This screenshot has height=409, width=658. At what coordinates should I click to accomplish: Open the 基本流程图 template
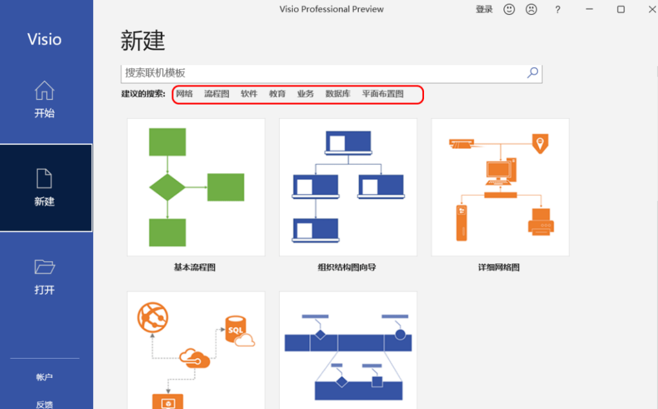[x=195, y=186]
